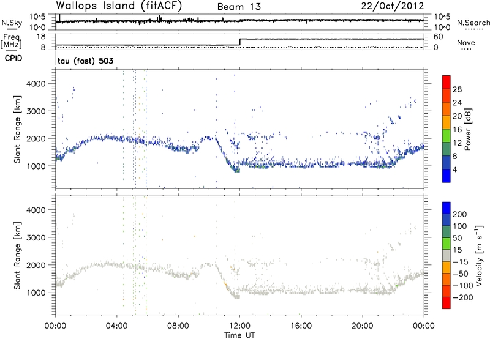The height and width of the screenshot is (339, 490).
Task: Click the solid line sample under N.Sky
Action: pyautogui.click(x=12, y=29)
